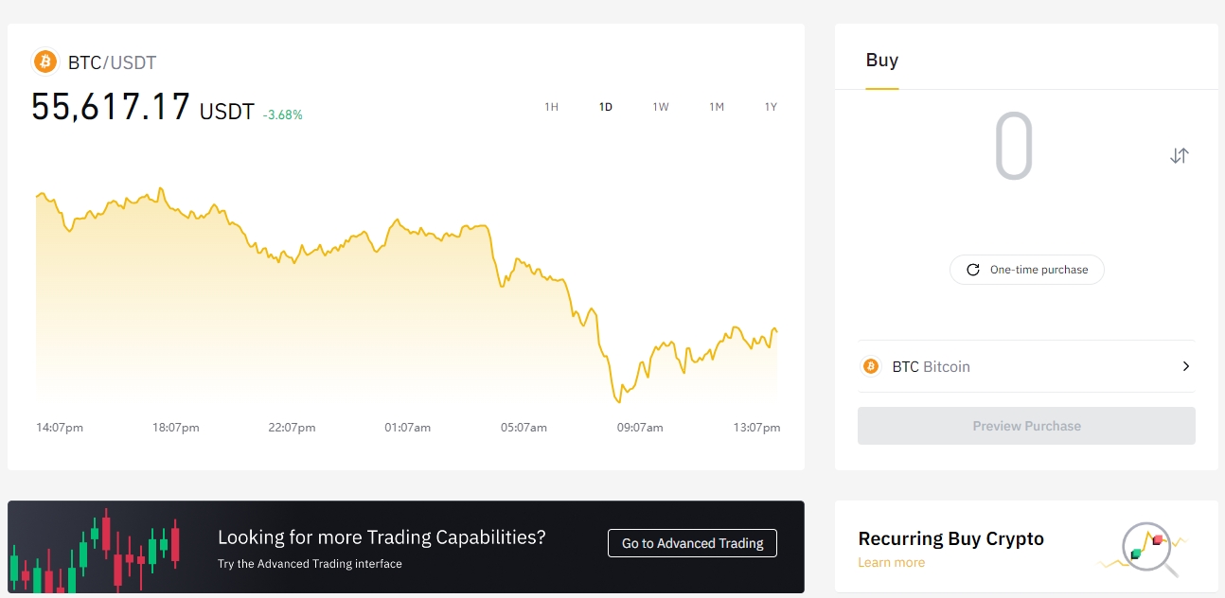Click the refresh icon on One-time purchase
1225x598 pixels.
(x=972, y=270)
